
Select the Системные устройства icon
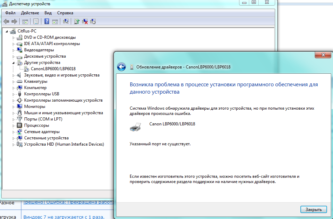pyautogui.click(x=20, y=138)
